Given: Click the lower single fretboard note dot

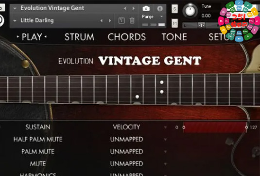Looking at the screenshot, I should [137, 97].
